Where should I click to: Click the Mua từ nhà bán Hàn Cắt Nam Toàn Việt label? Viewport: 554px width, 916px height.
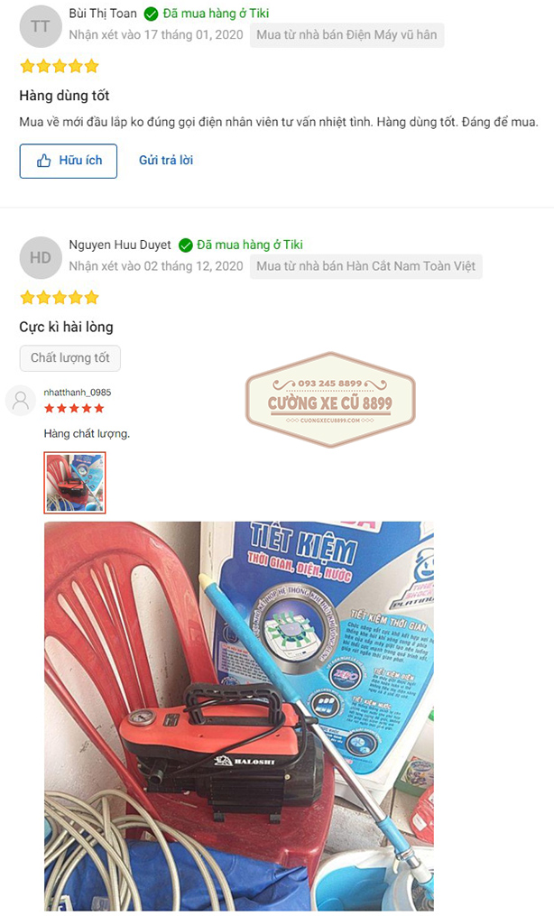(x=366, y=266)
